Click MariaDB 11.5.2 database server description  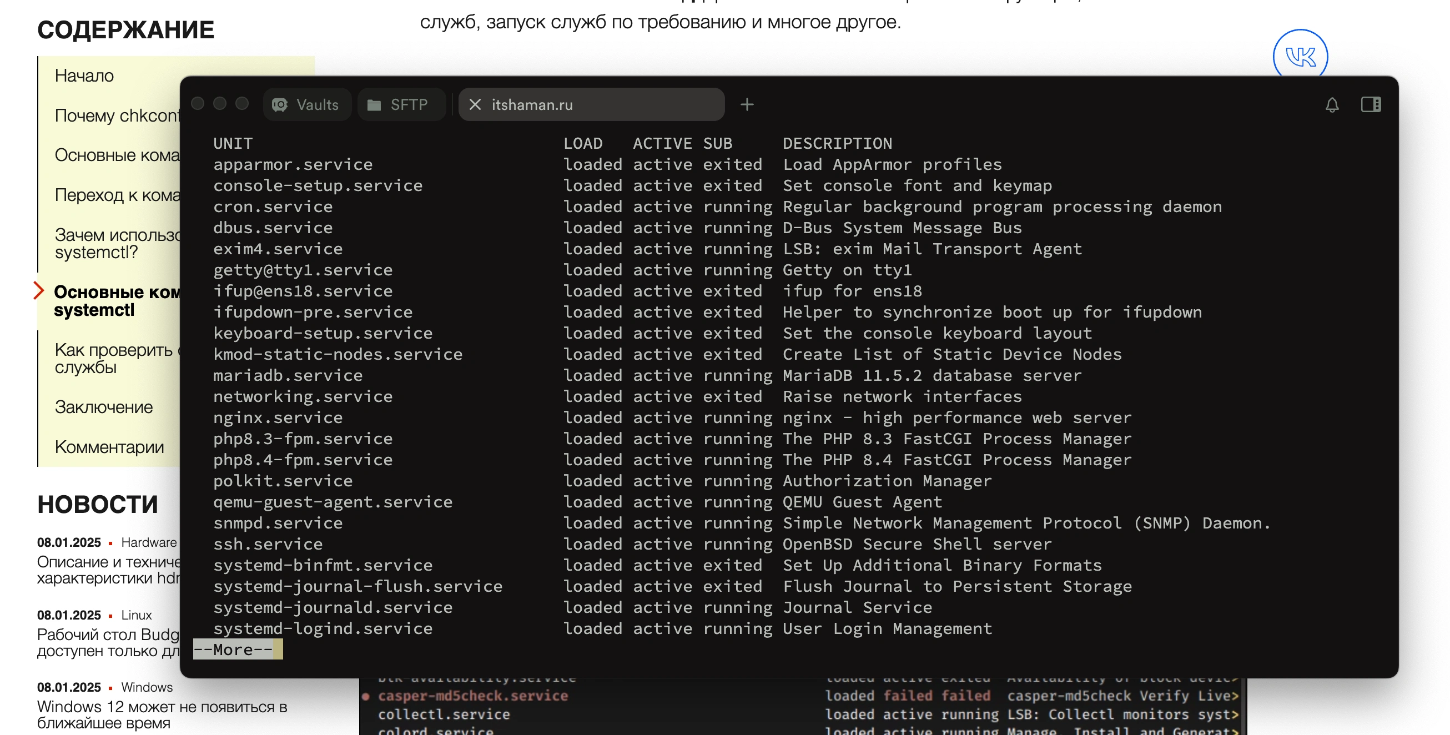coord(932,375)
